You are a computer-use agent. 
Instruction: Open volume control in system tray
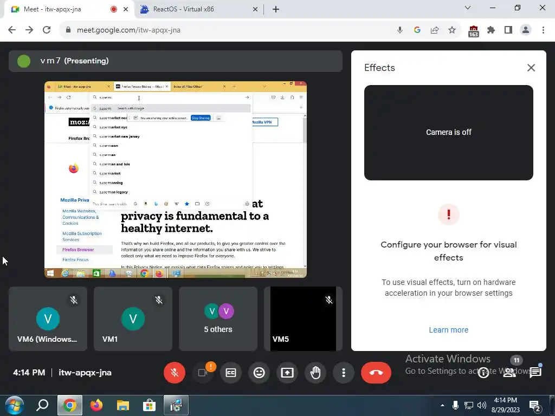[481, 405]
